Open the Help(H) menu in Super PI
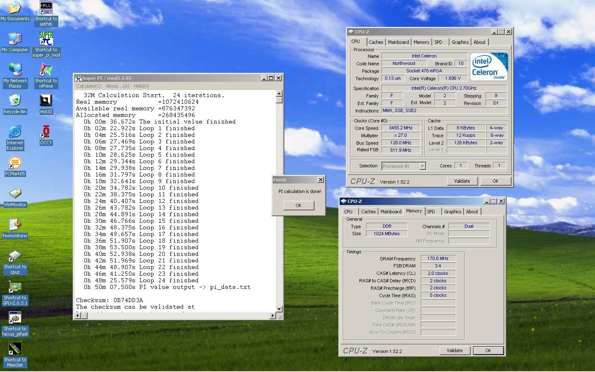Viewport: 595px width, 372px height. click(x=141, y=86)
